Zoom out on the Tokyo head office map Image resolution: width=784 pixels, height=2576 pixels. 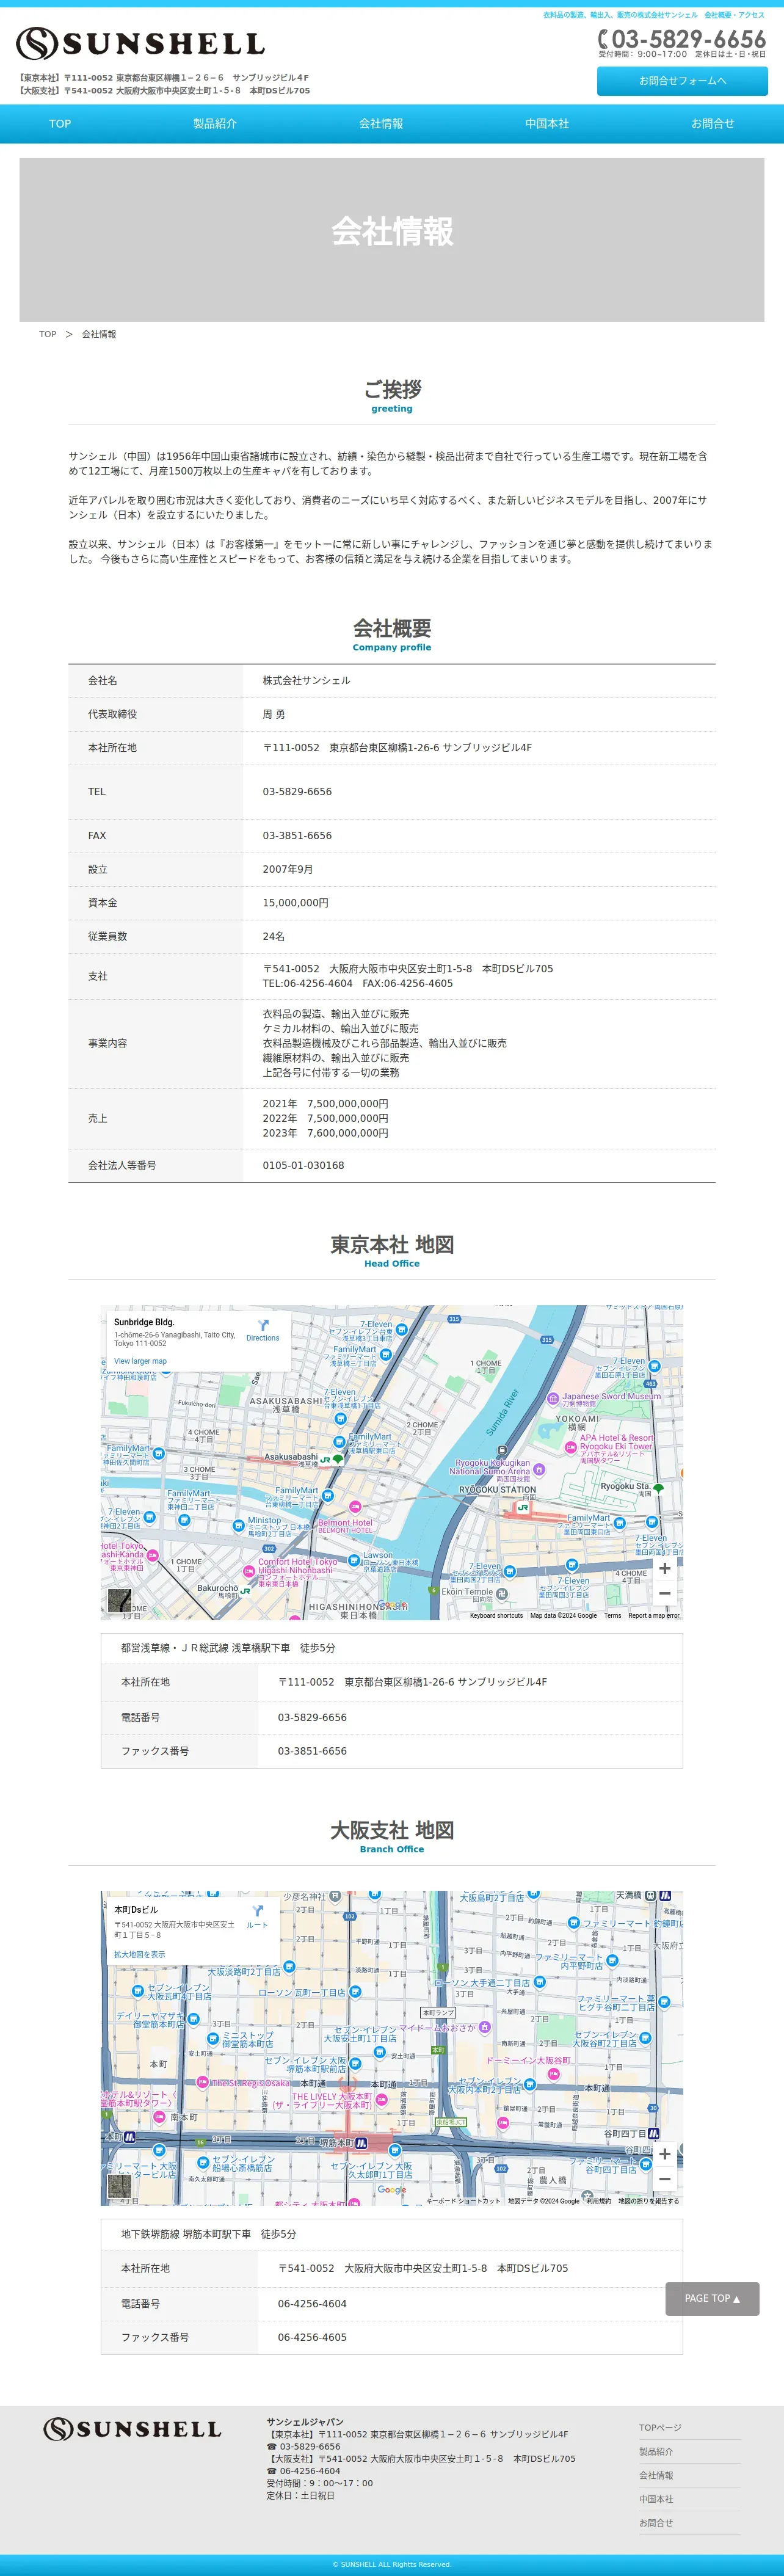665,1592
